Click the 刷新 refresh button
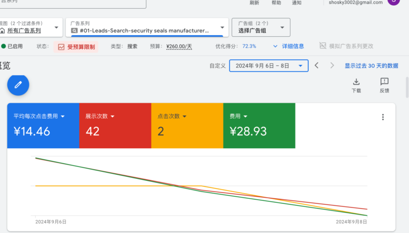This screenshot has width=409, height=233. [x=254, y=3]
